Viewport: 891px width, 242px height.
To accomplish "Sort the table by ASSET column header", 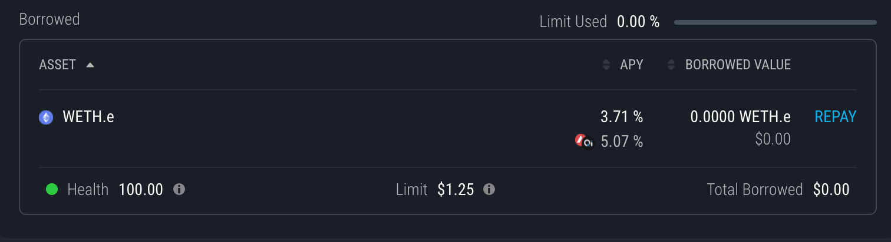I will pyautogui.click(x=58, y=65).
